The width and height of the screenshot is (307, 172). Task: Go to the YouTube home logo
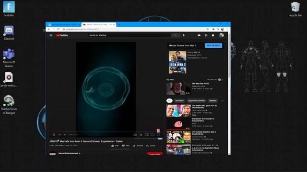click(62, 35)
